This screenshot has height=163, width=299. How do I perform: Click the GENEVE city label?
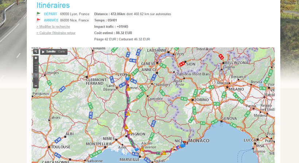[x=148, y=64]
